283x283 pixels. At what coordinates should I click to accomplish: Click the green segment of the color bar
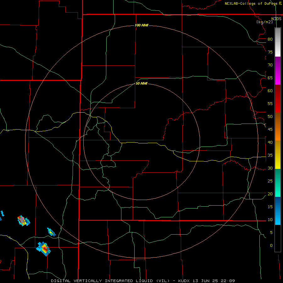278,183
